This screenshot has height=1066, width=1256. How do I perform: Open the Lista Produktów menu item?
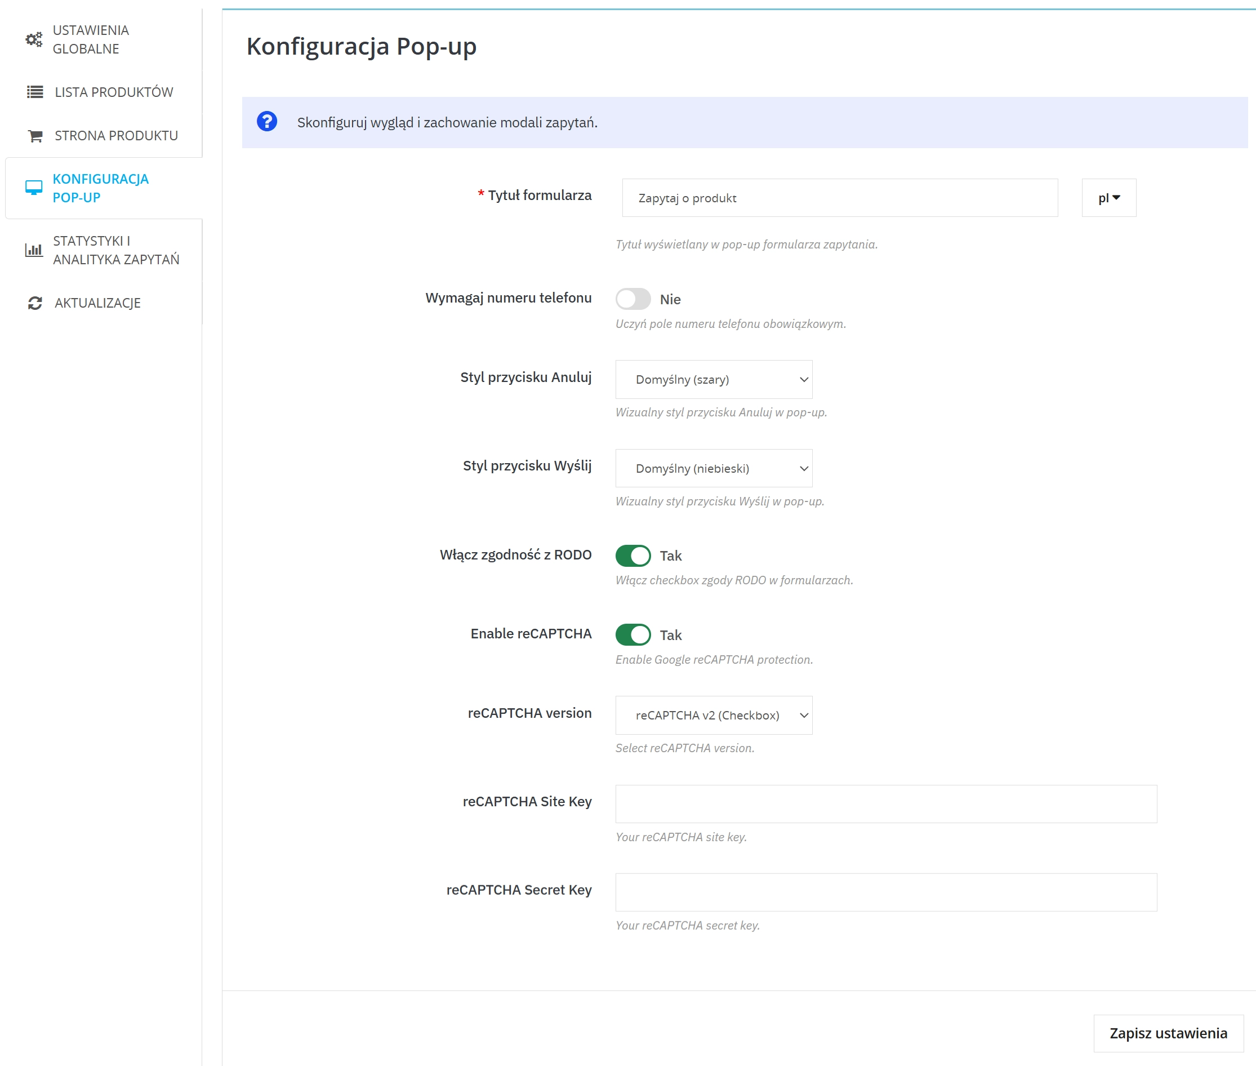tap(114, 92)
